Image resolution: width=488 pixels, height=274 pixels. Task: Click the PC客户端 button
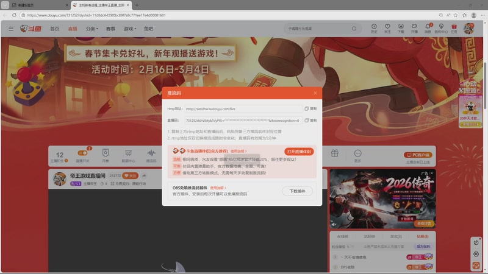tap(418, 155)
